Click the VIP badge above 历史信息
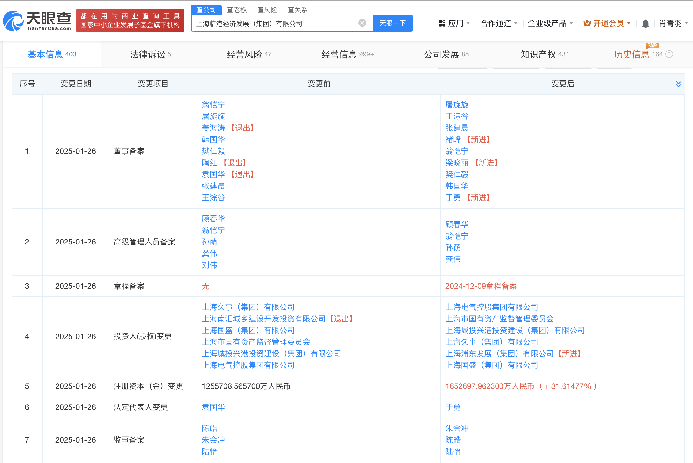Image resolution: width=693 pixels, height=463 pixels. pyautogui.click(x=653, y=45)
